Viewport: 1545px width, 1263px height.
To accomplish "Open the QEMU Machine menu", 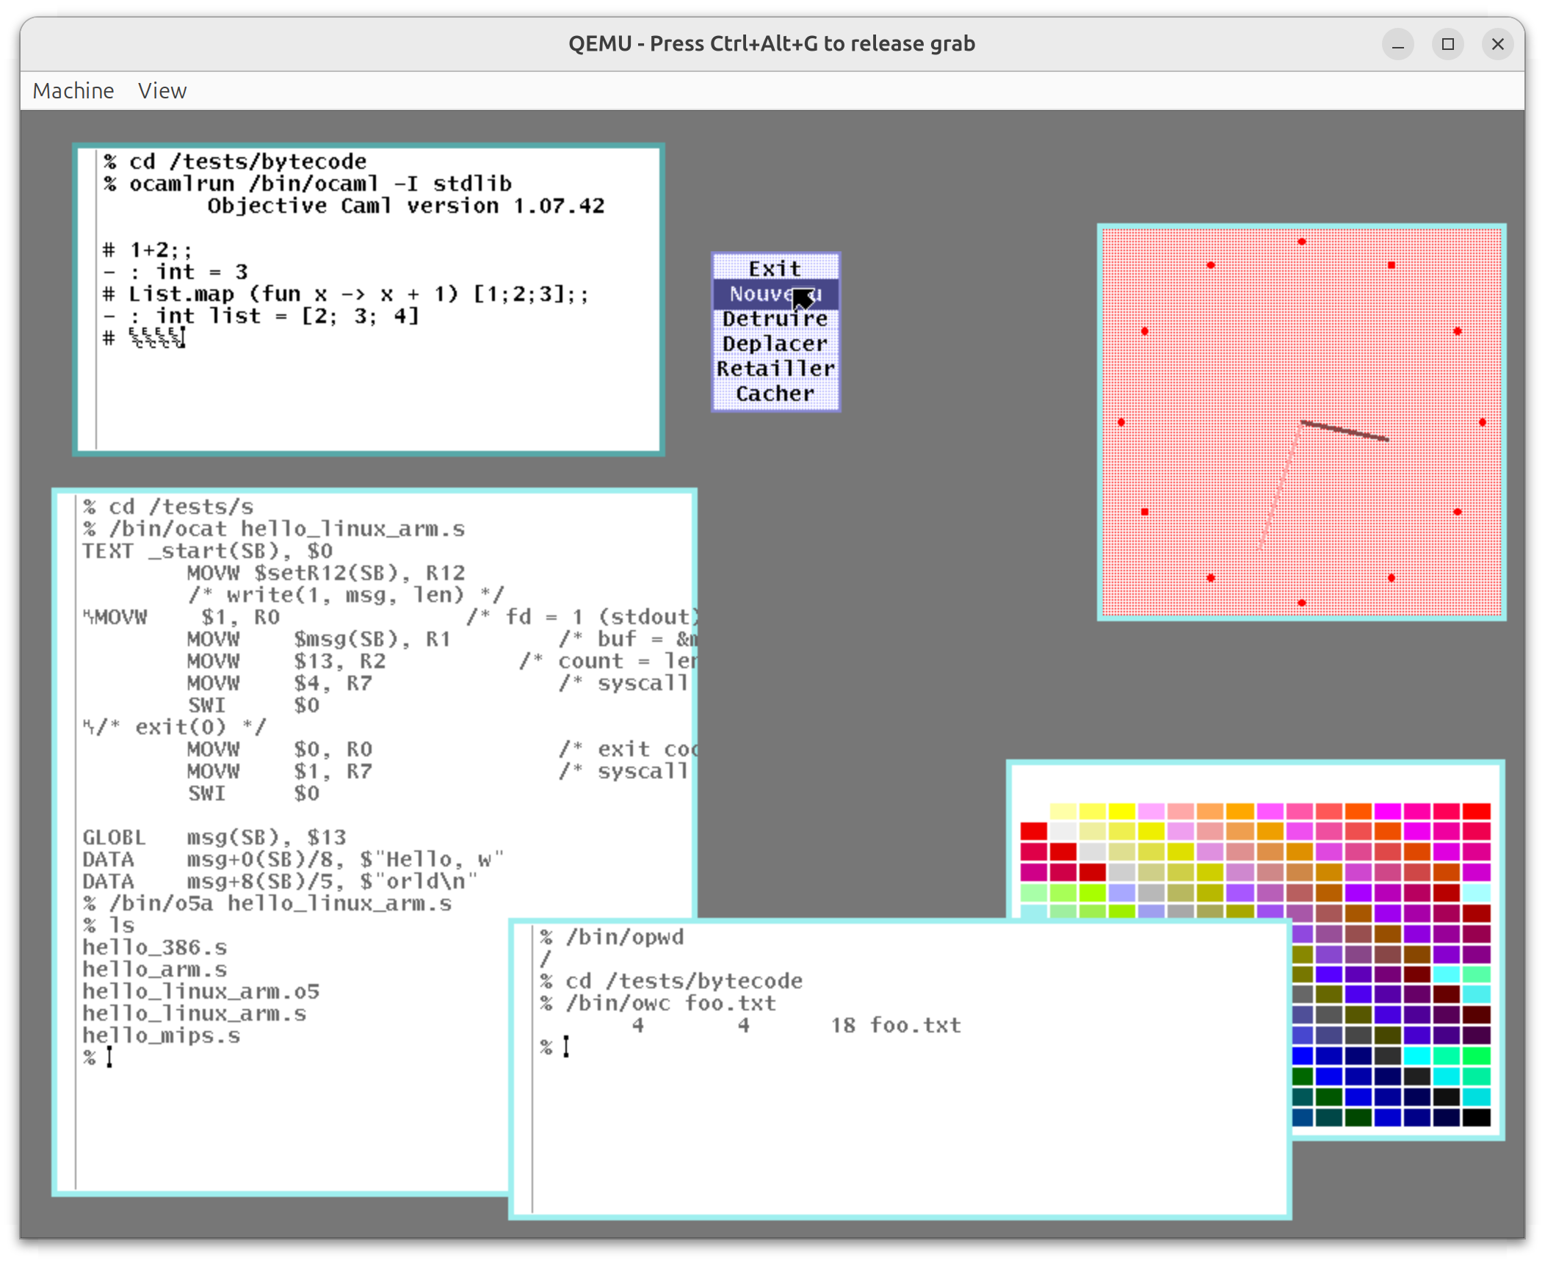I will (x=72, y=90).
